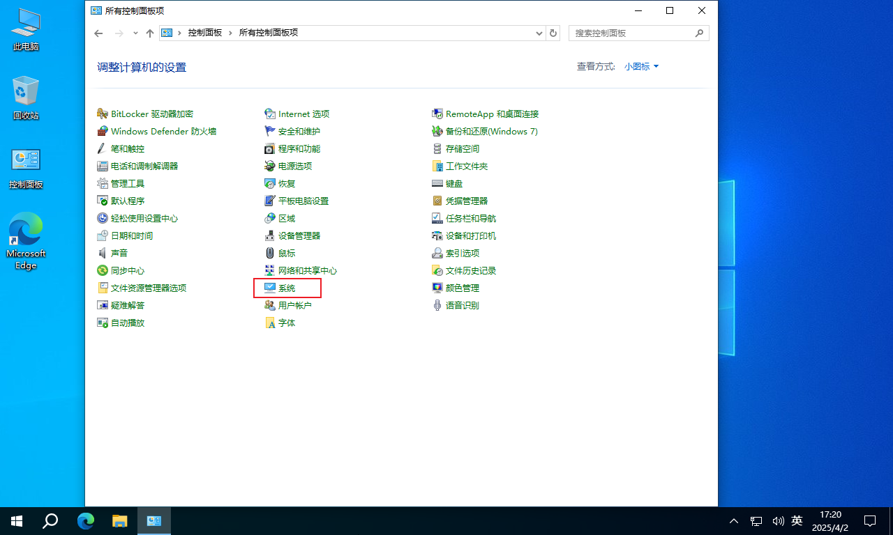Open the 平板电脑设置 icon
The height and width of the screenshot is (535, 893).
point(270,201)
